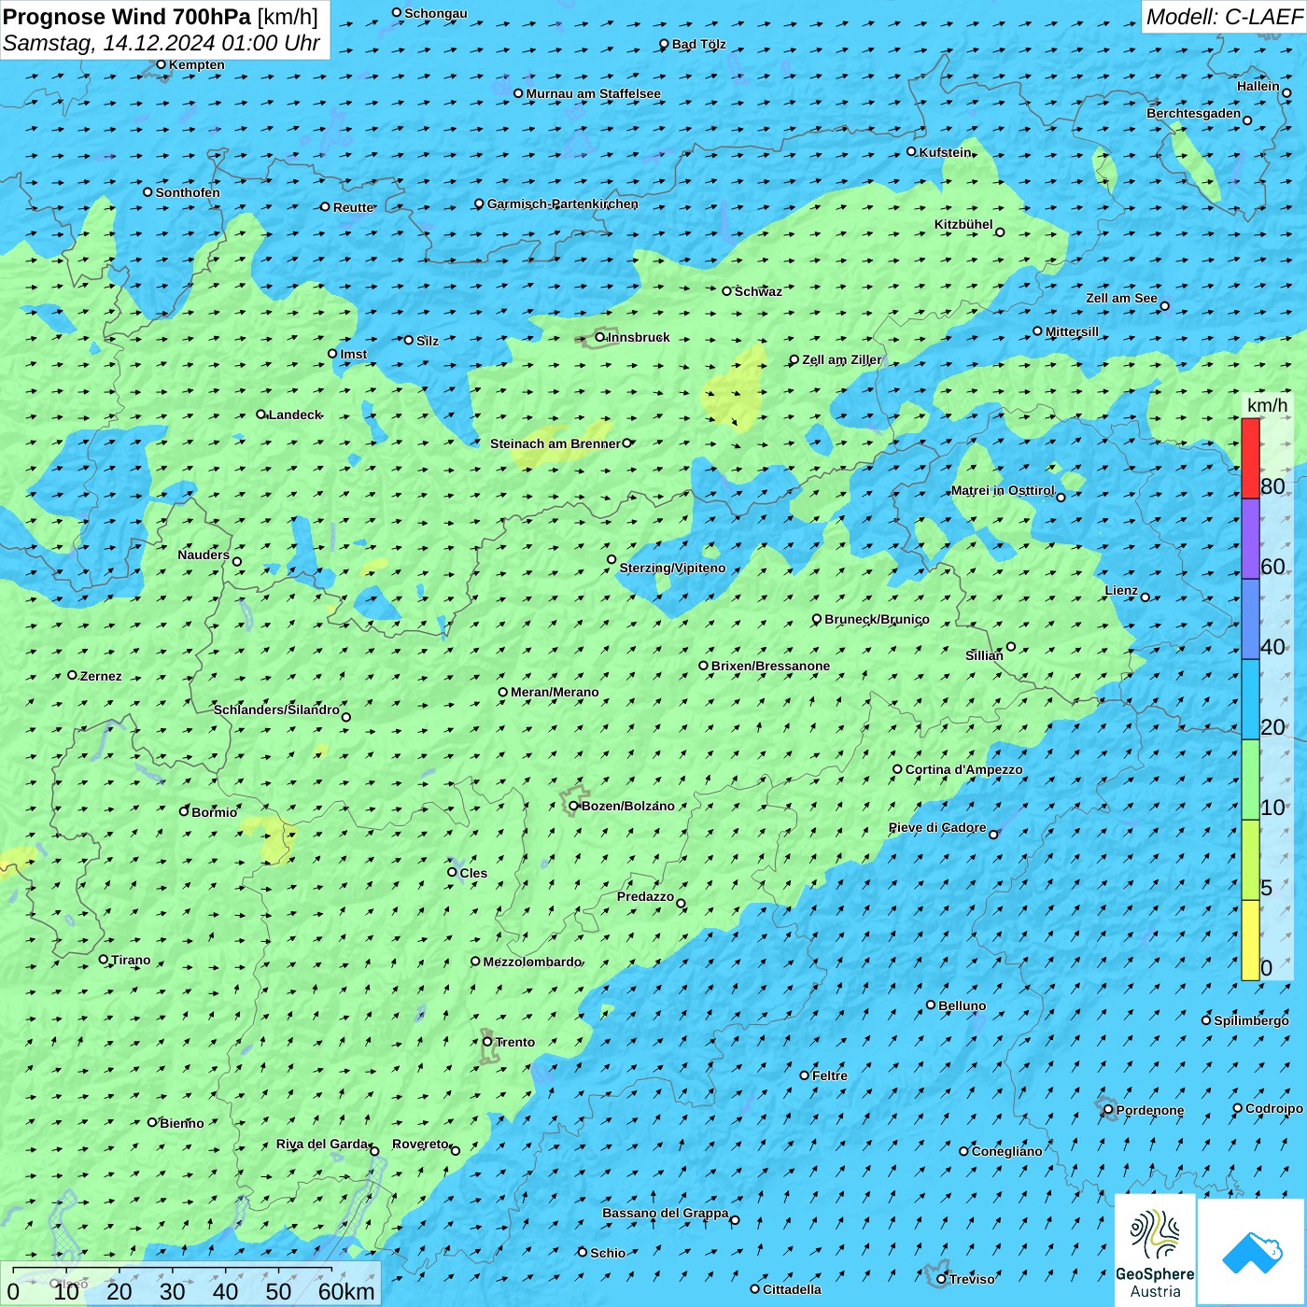
Task: Click the blue cloud logo icon
Action: (x=1251, y=1251)
